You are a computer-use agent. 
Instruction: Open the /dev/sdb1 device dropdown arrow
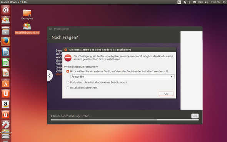tap(172, 77)
